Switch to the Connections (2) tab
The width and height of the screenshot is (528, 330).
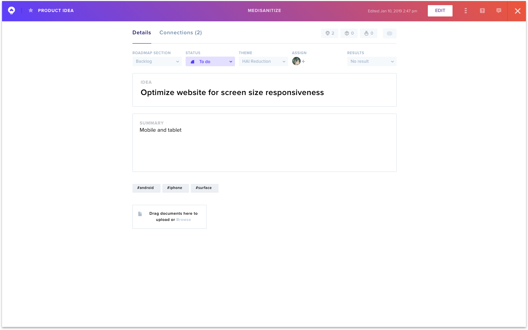click(180, 33)
